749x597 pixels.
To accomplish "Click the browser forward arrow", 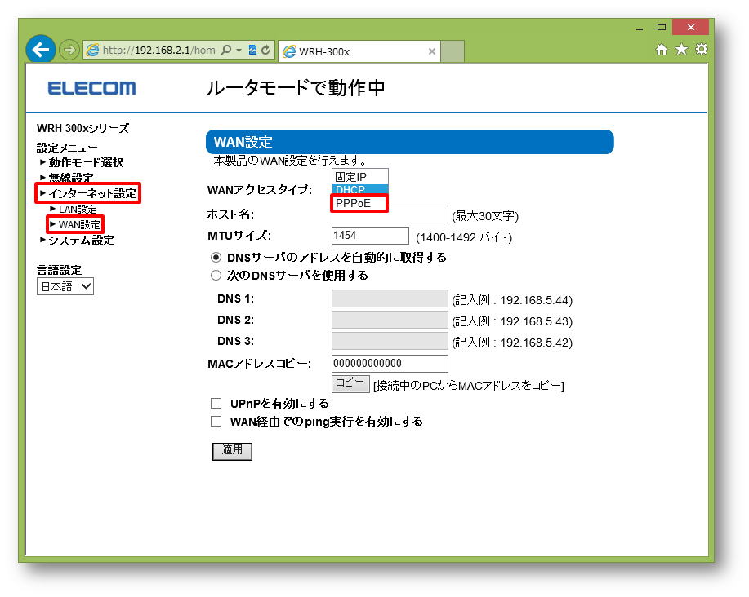I will point(69,50).
